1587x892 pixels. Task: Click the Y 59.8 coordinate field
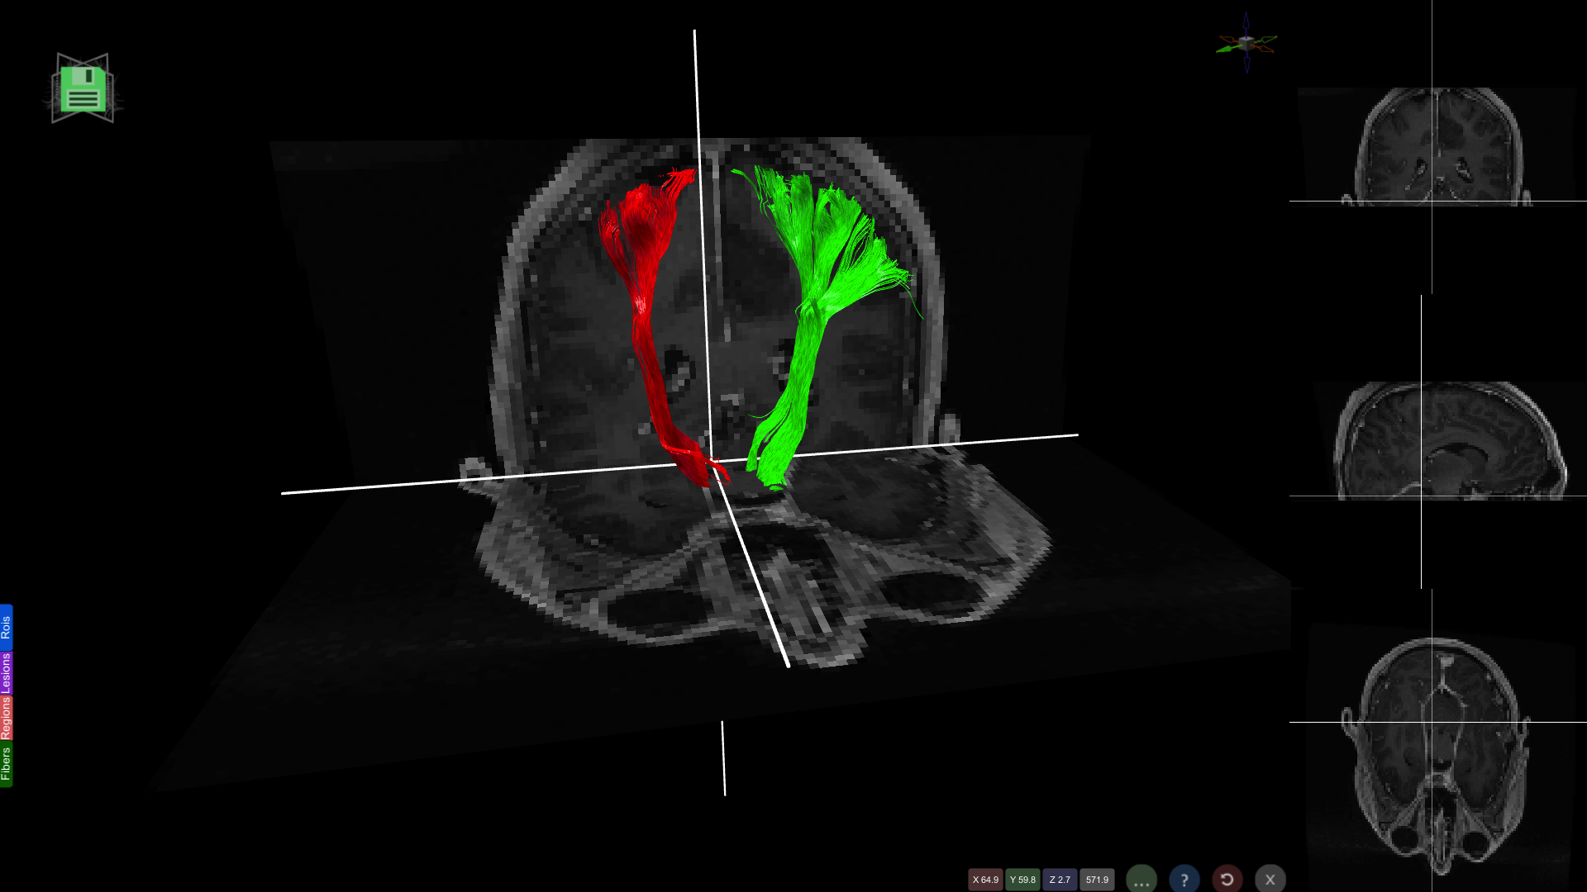click(x=1022, y=880)
